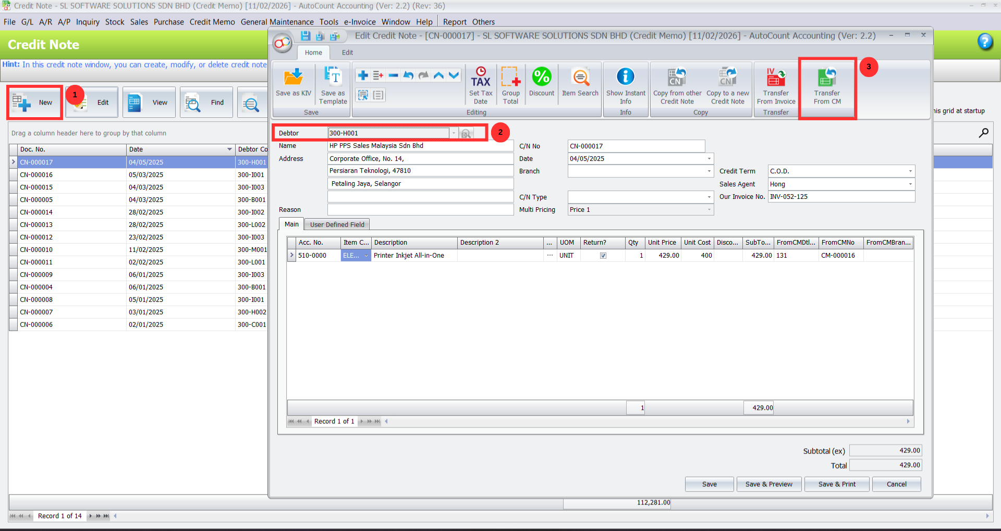1001x531 pixels.
Task: Open the Date column filter arrow
Action: (x=229, y=149)
